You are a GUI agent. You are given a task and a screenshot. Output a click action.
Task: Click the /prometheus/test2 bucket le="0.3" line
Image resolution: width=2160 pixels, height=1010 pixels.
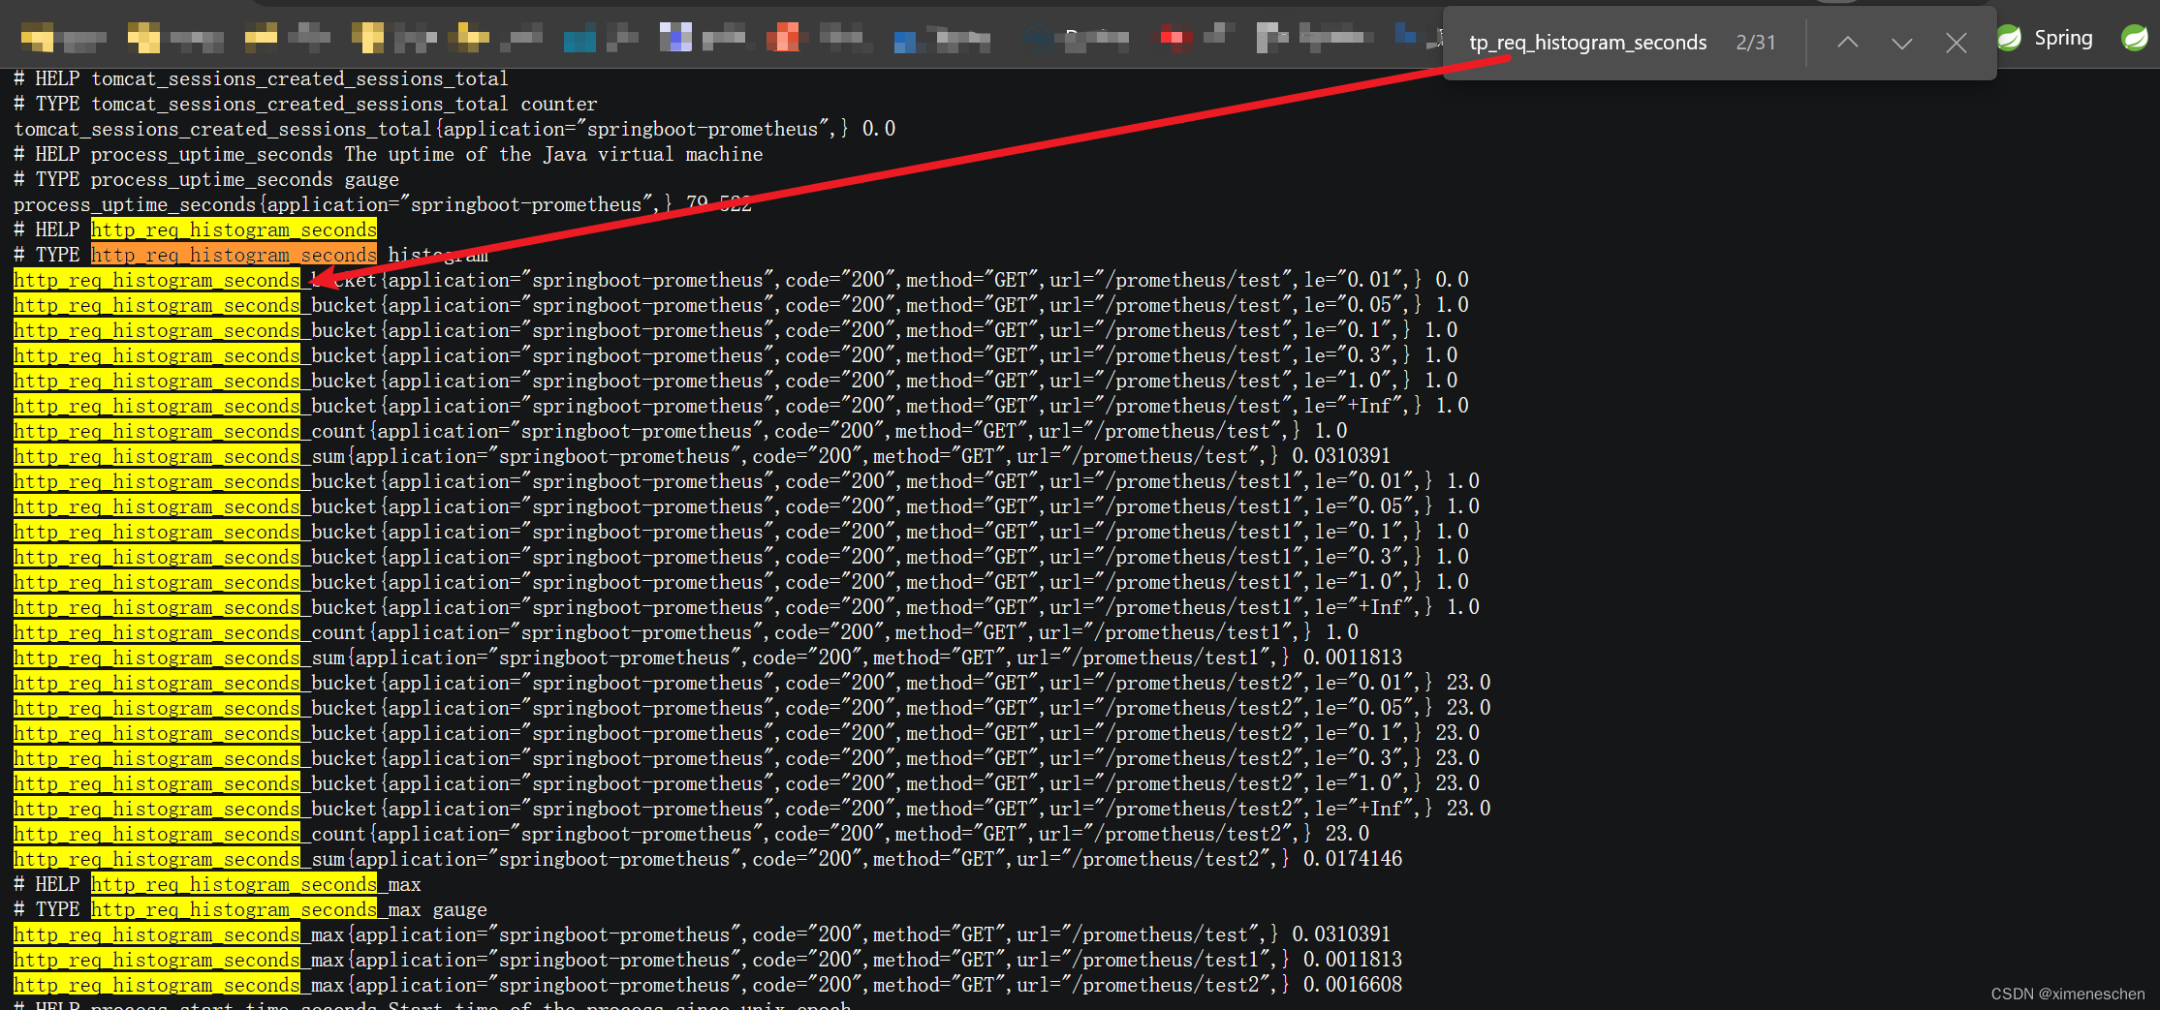(746, 758)
